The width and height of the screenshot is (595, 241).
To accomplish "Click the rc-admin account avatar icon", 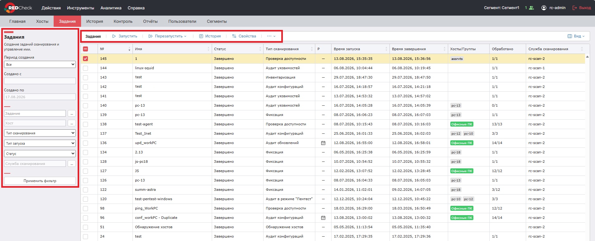I will click(x=544, y=8).
